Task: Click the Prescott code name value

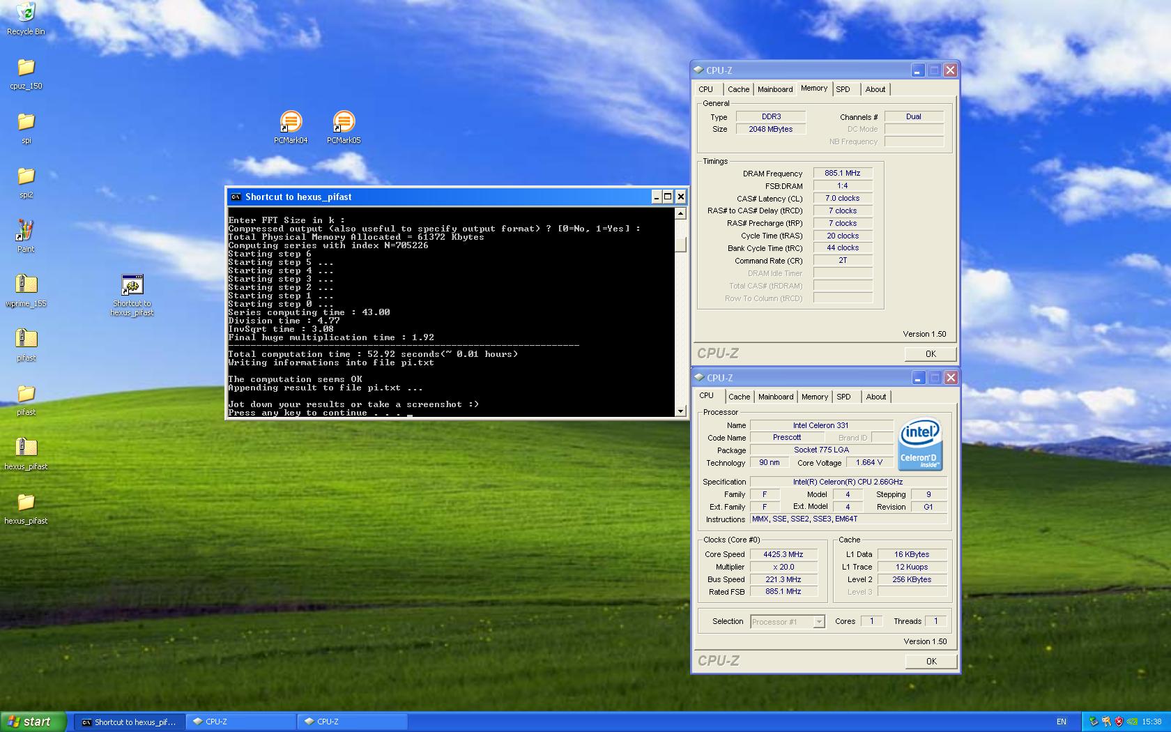Action: click(x=787, y=437)
